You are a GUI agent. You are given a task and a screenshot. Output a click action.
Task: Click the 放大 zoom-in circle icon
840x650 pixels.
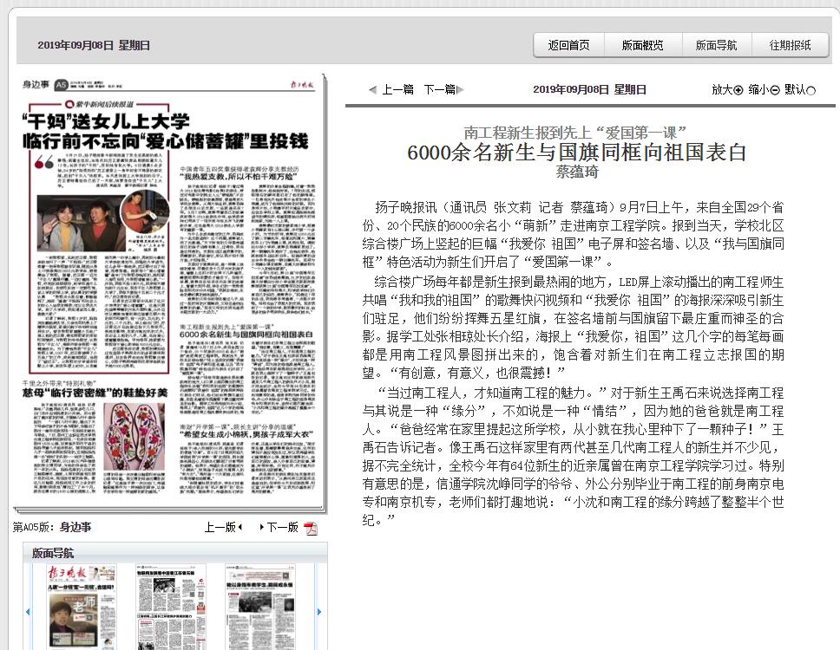point(738,89)
